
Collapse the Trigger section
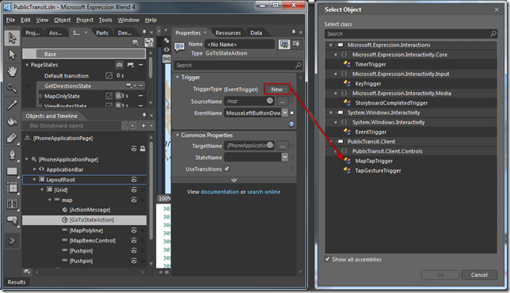coord(177,77)
